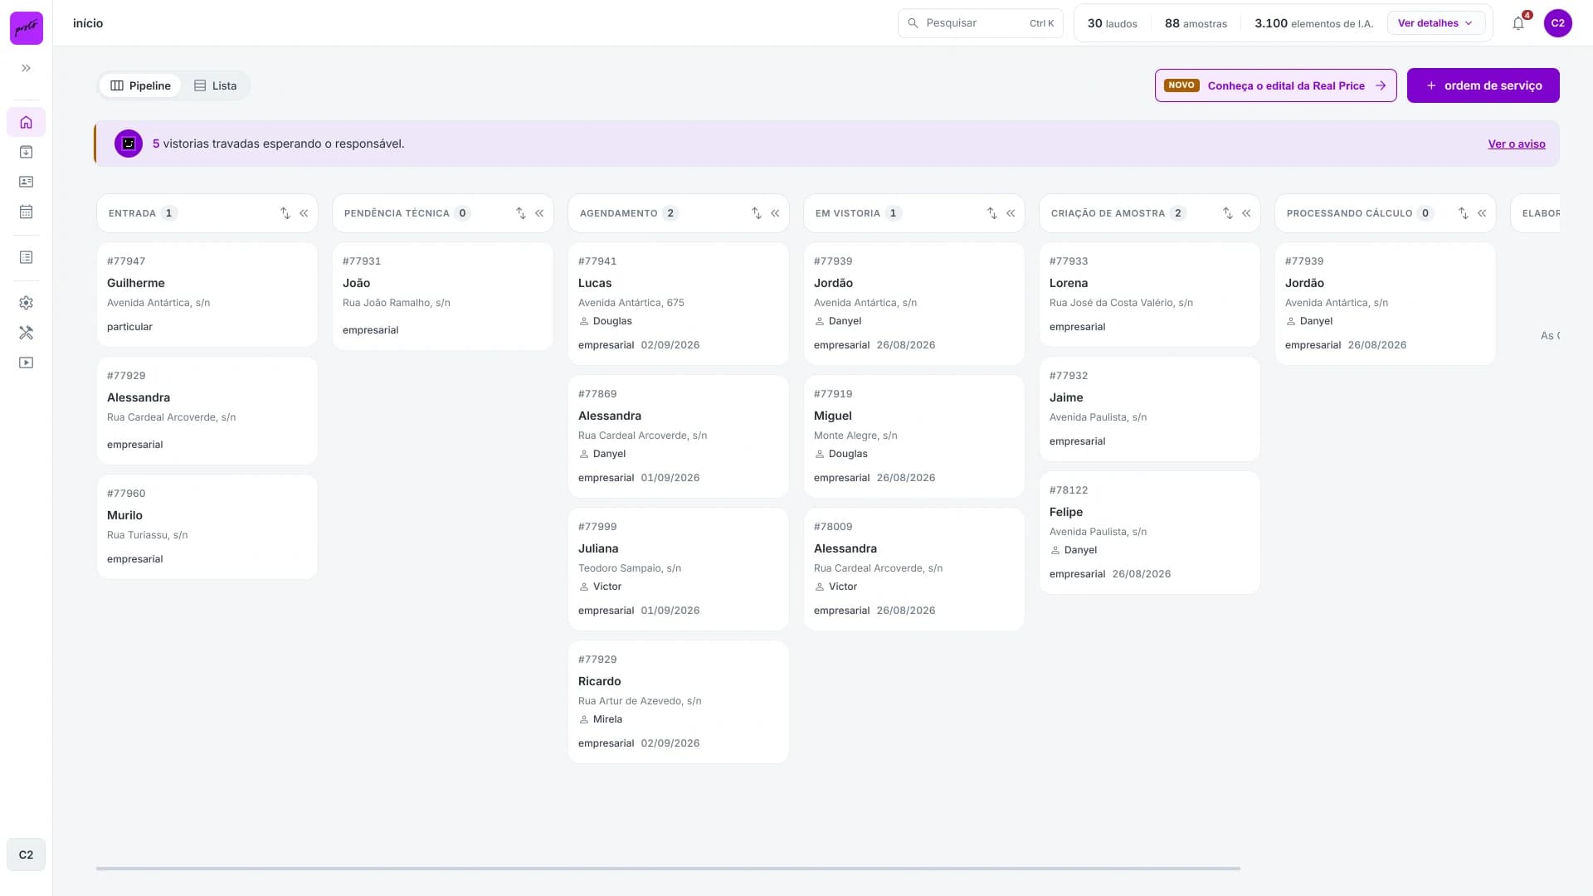This screenshot has height=896, width=1593.
Task: Collapse the PROCESSANDO CÁLCULO column
Action: (1482, 213)
